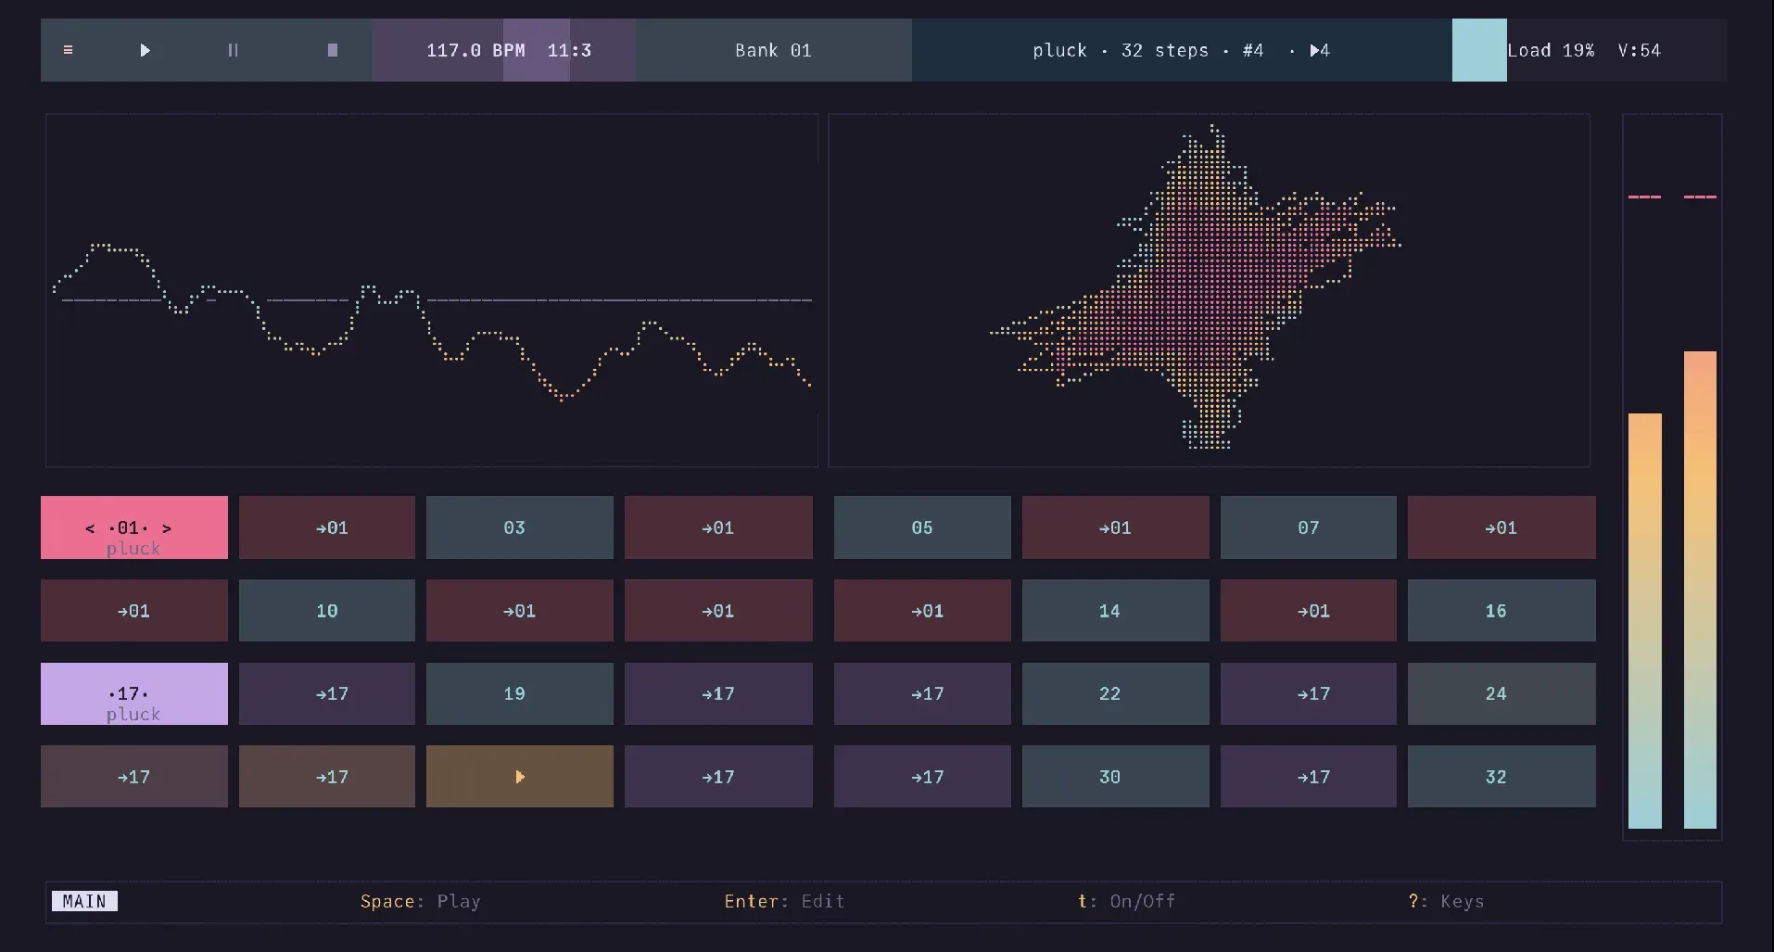Click the ▶4 playing pattern indicator
Image resolution: width=1774 pixels, height=952 pixels.
point(1320,50)
